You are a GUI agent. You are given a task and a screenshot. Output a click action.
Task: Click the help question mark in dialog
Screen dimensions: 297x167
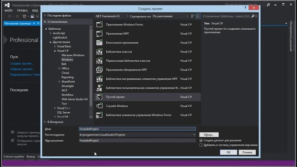coord(245,8)
